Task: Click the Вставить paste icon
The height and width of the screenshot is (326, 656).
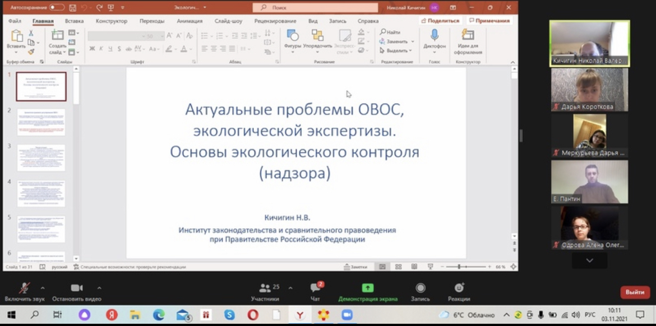Action: tap(17, 36)
